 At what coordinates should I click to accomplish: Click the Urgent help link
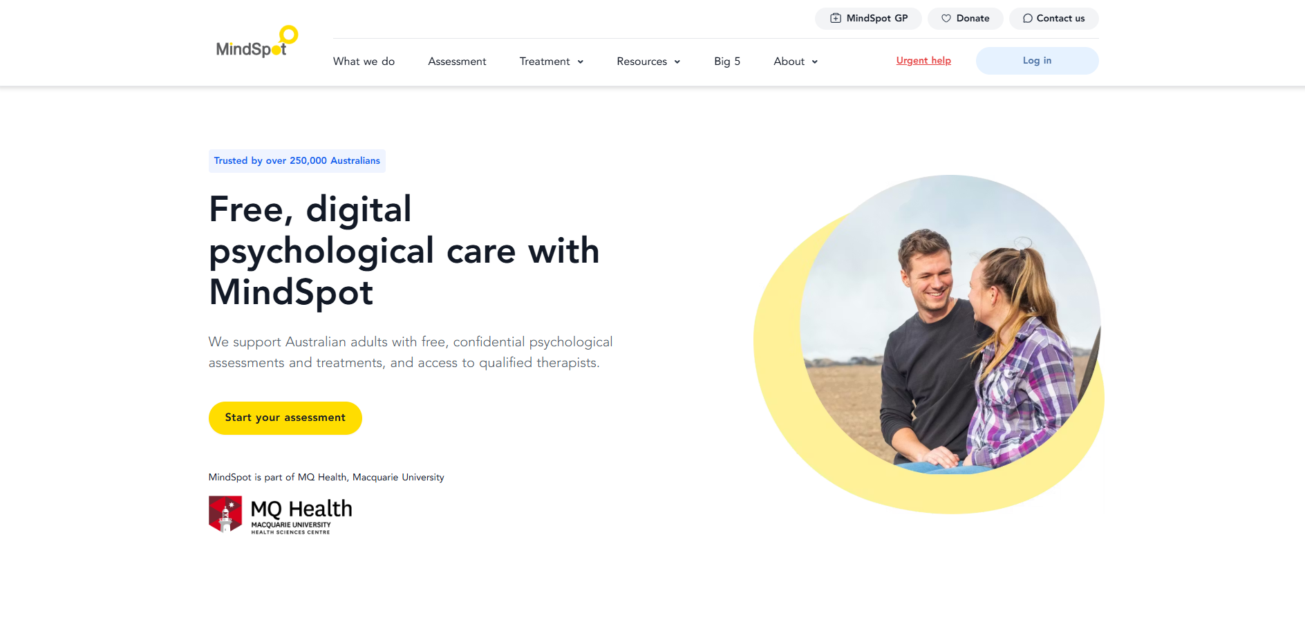coord(923,61)
